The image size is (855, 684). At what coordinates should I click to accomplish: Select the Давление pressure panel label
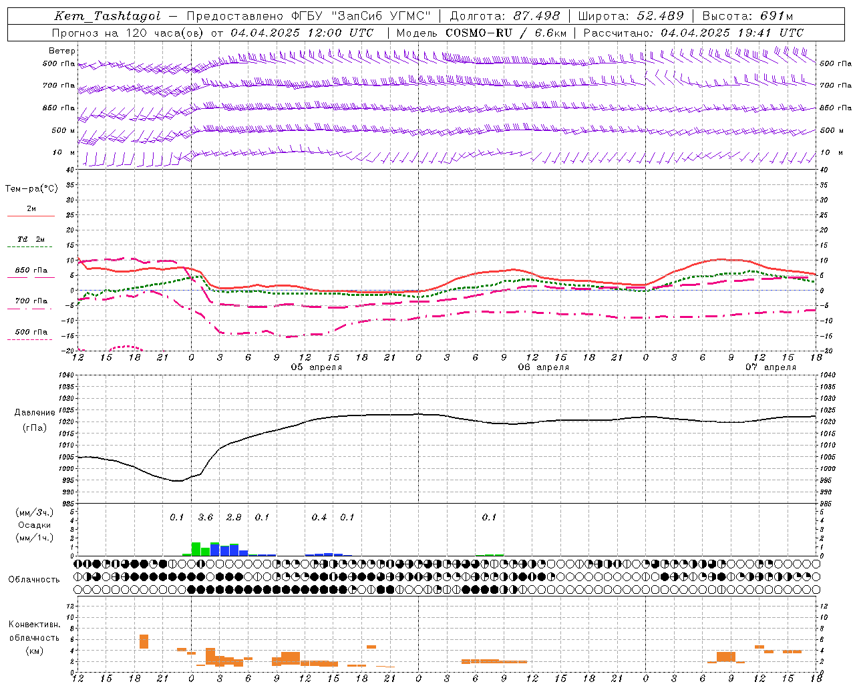pyautogui.click(x=35, y=413)
